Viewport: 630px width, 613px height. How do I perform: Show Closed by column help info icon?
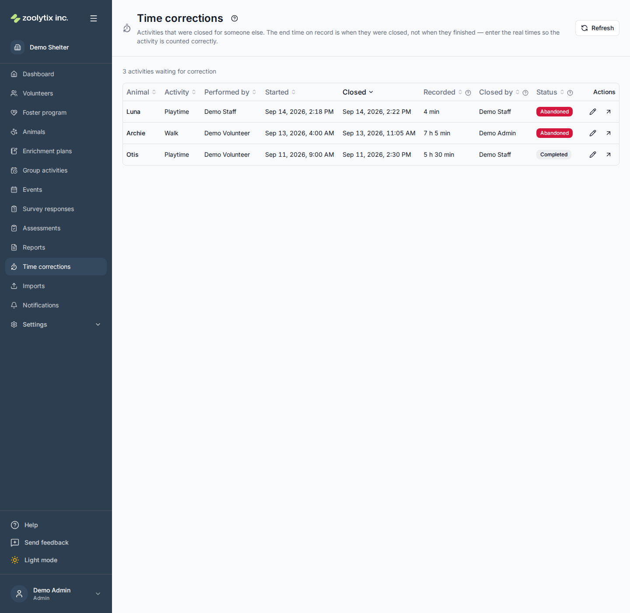525,93
